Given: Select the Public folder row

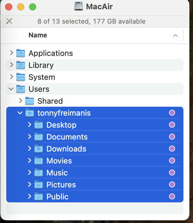Looking at the screenshot, I should 95,197.
